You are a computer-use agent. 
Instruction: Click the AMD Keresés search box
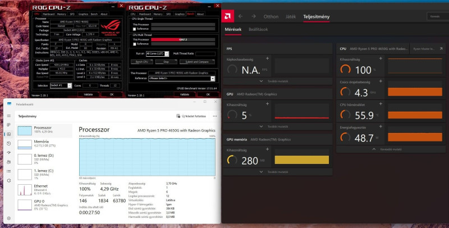438,16
